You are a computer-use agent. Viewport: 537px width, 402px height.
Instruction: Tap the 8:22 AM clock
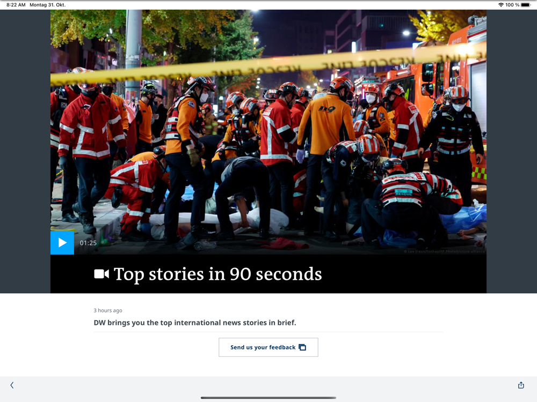[x=16, y=5]
